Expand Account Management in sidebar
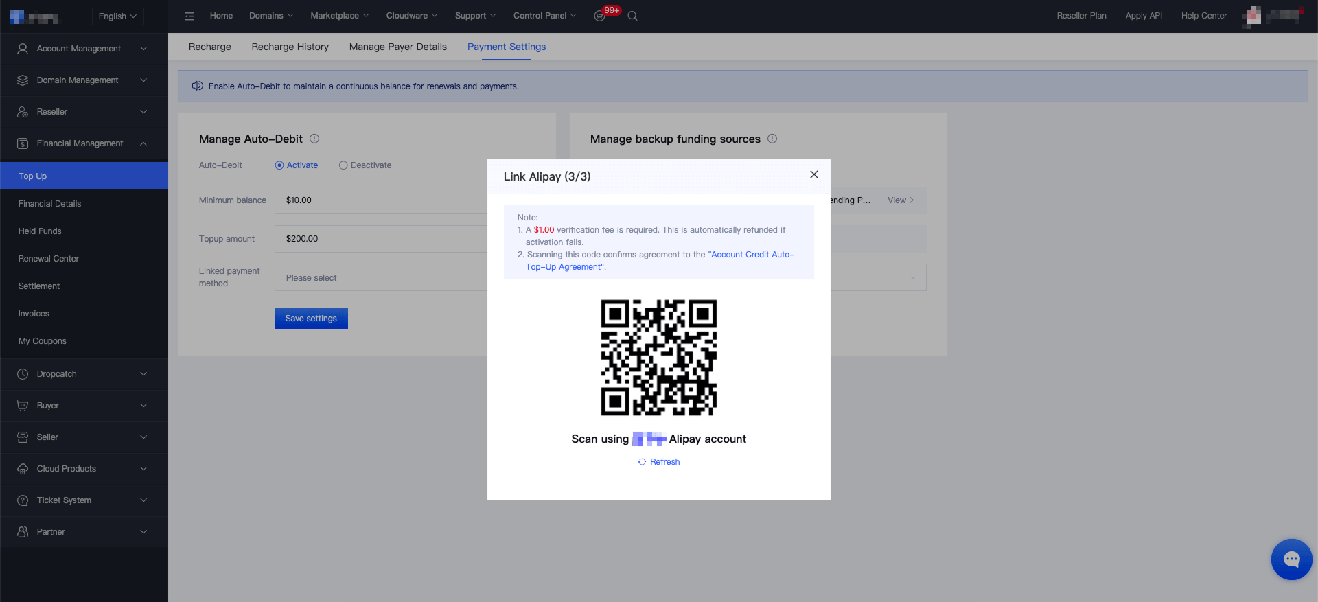The height and width of the screenshot is (602, 1318). click(84, 49)
